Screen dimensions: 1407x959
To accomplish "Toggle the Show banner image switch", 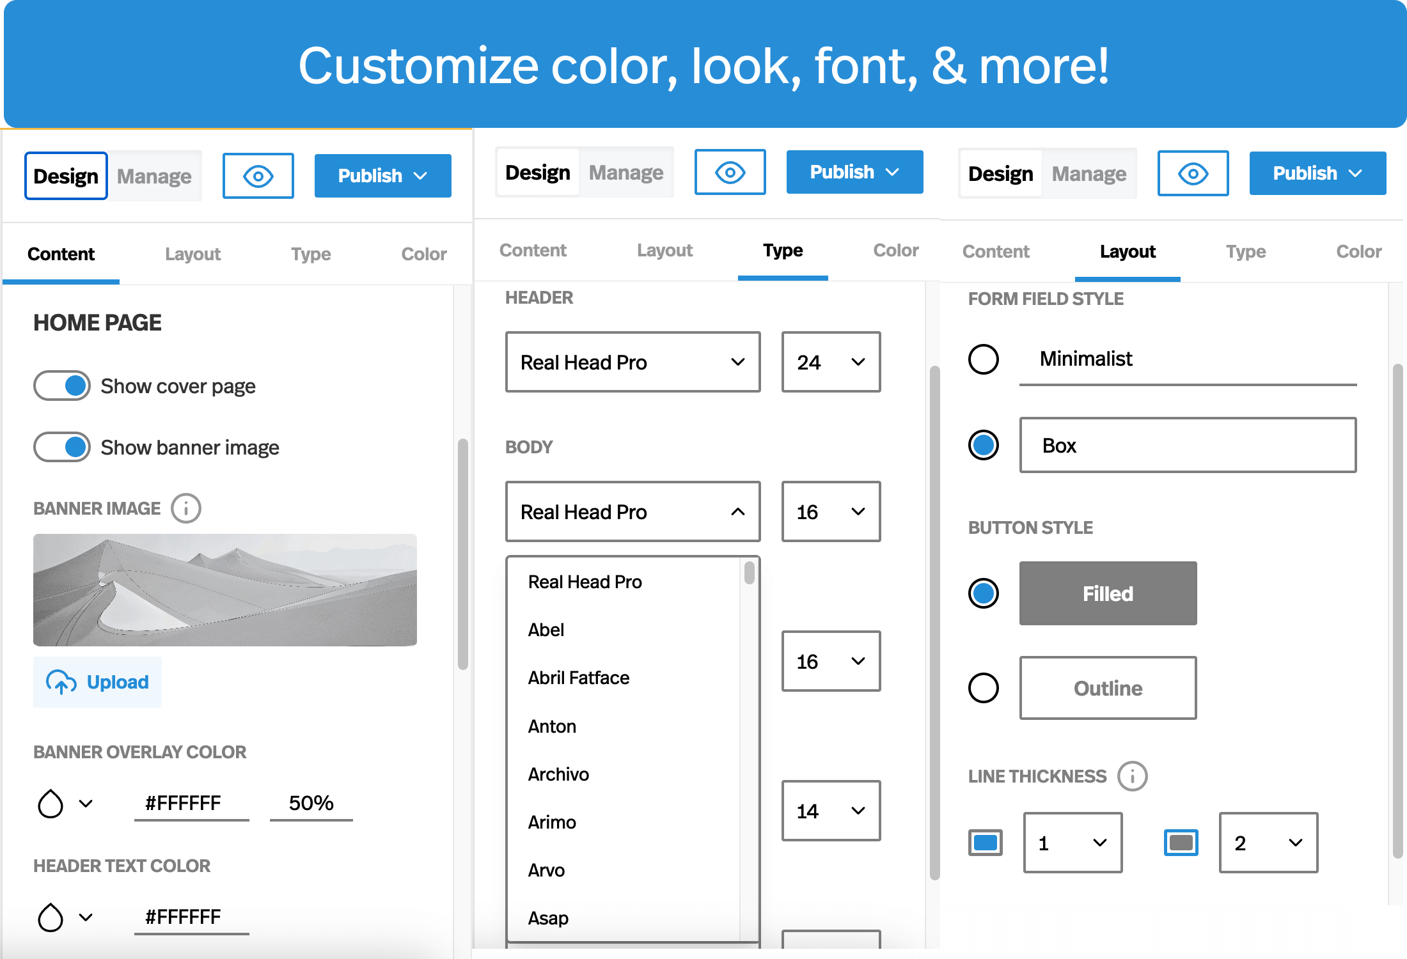I will [62, 447].
